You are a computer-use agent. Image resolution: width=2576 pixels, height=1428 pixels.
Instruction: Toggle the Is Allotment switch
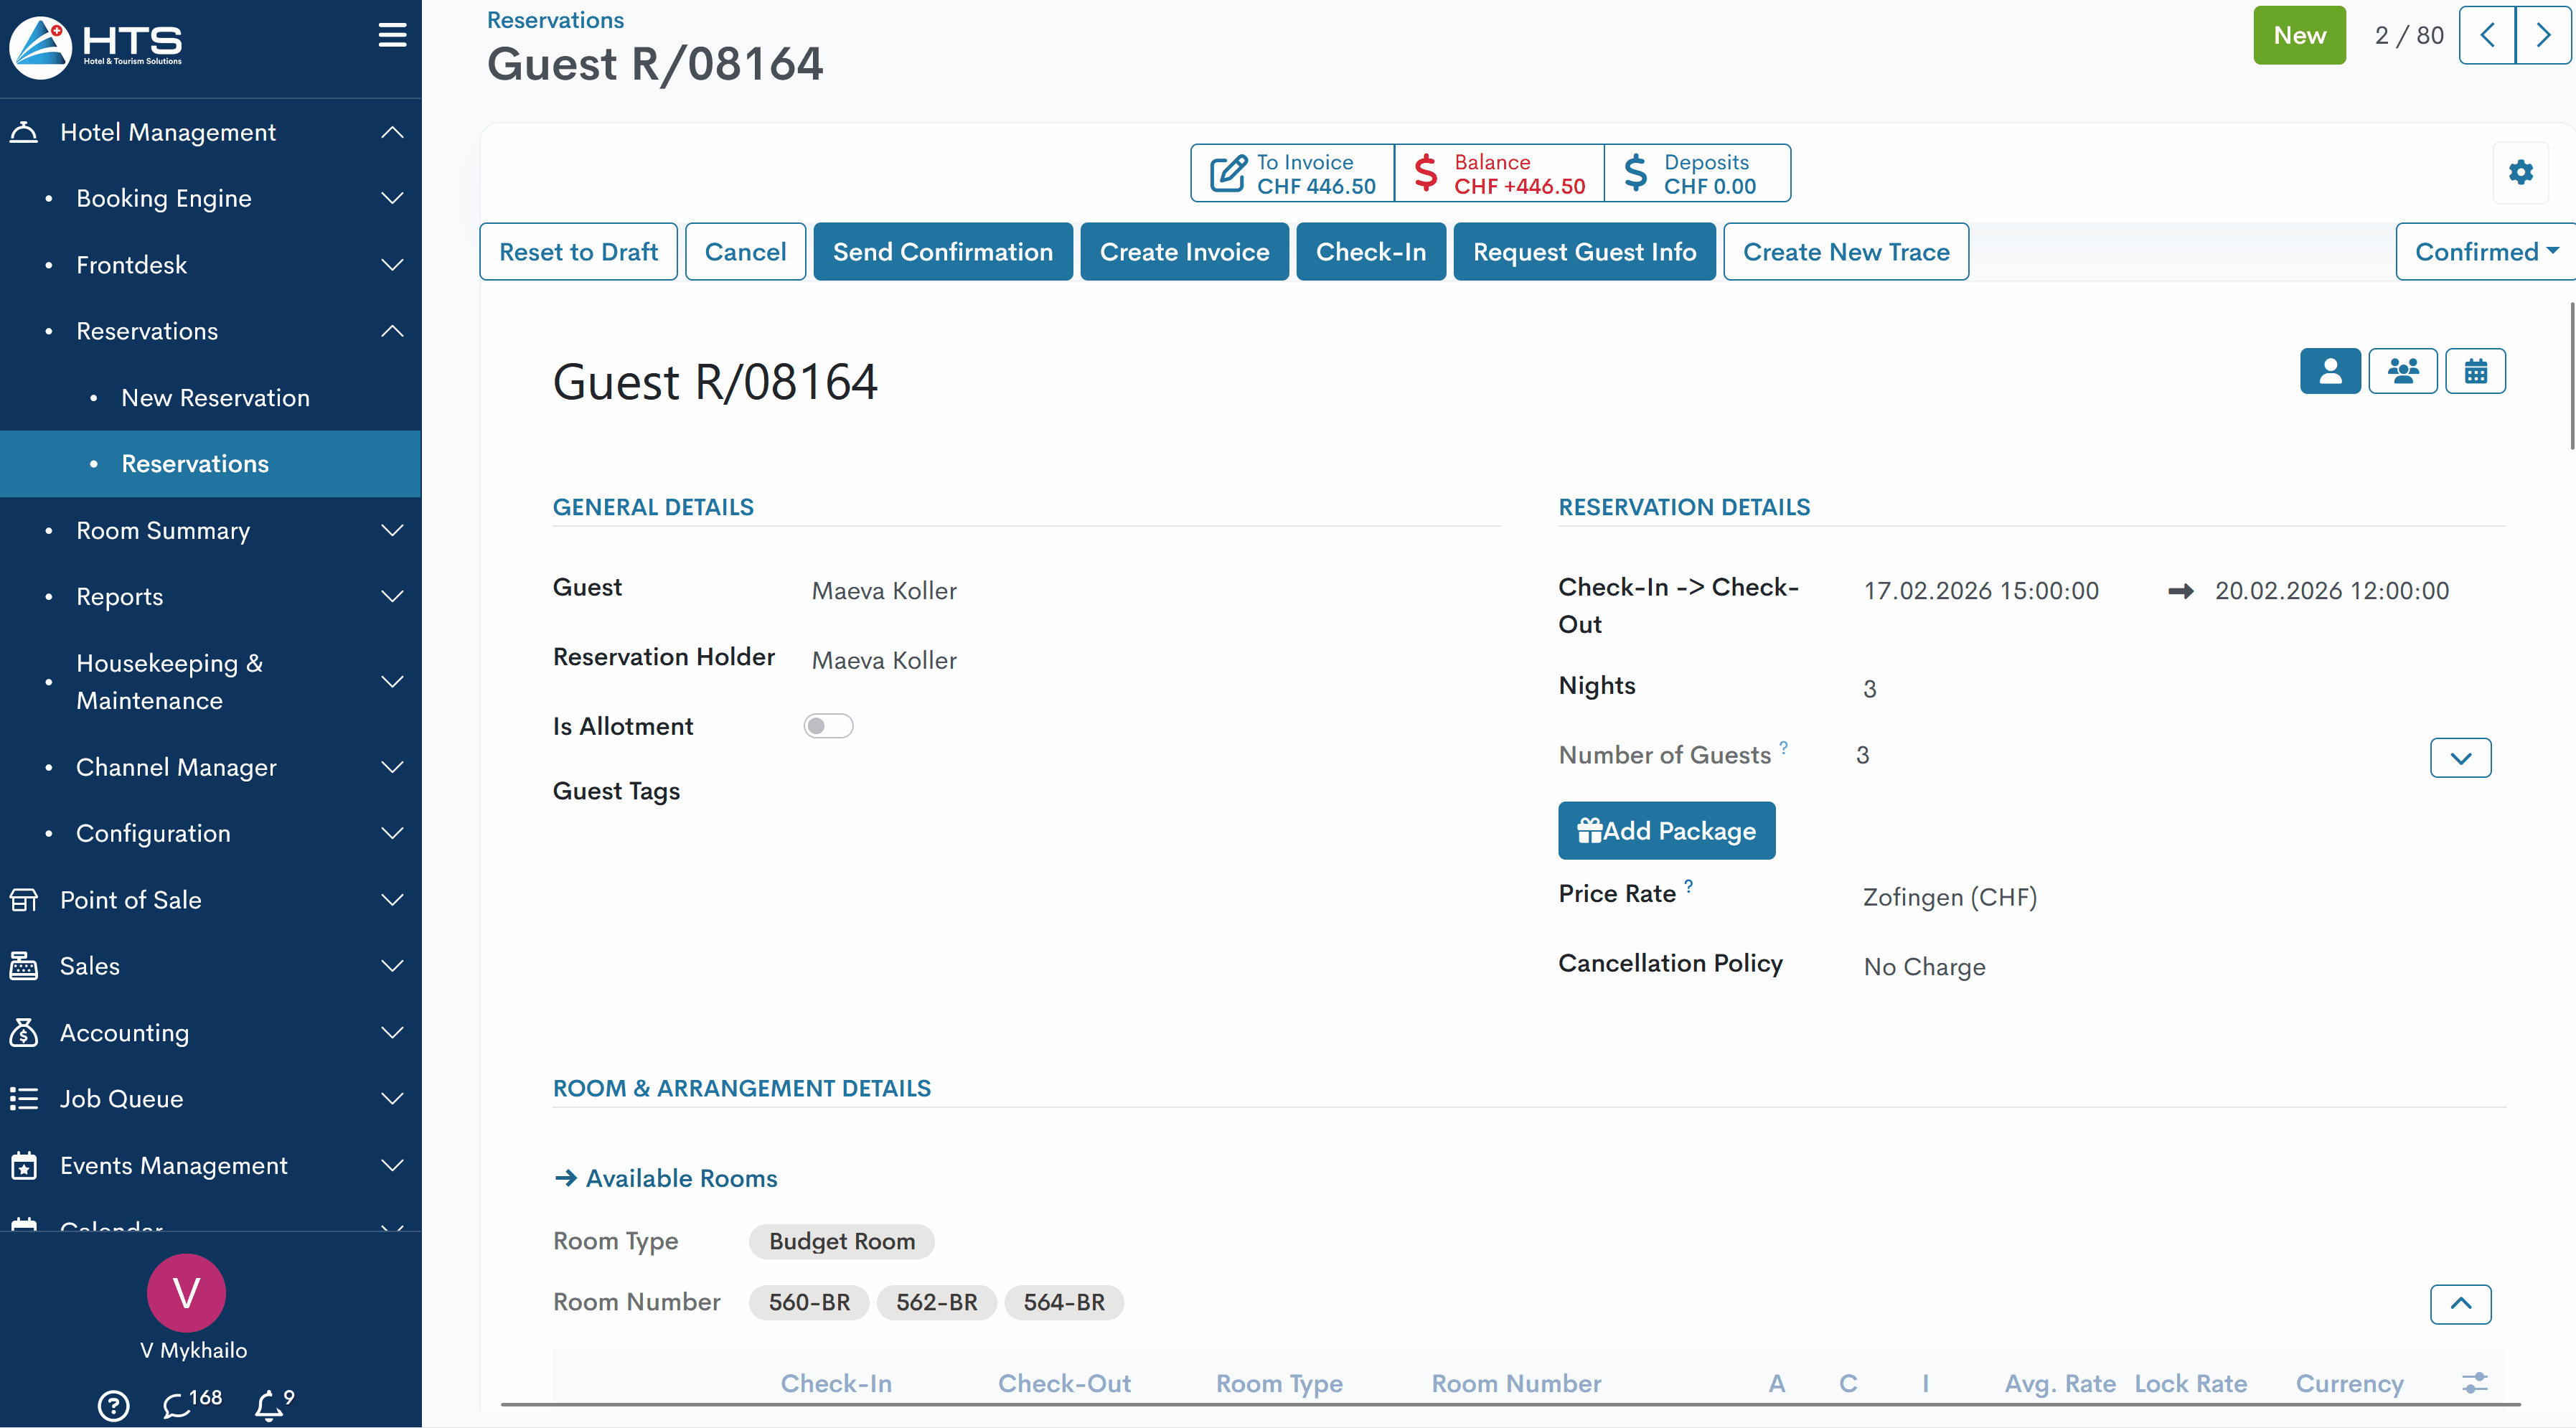[828, 726]
